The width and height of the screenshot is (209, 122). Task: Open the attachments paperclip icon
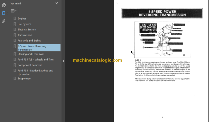point(4,21)
